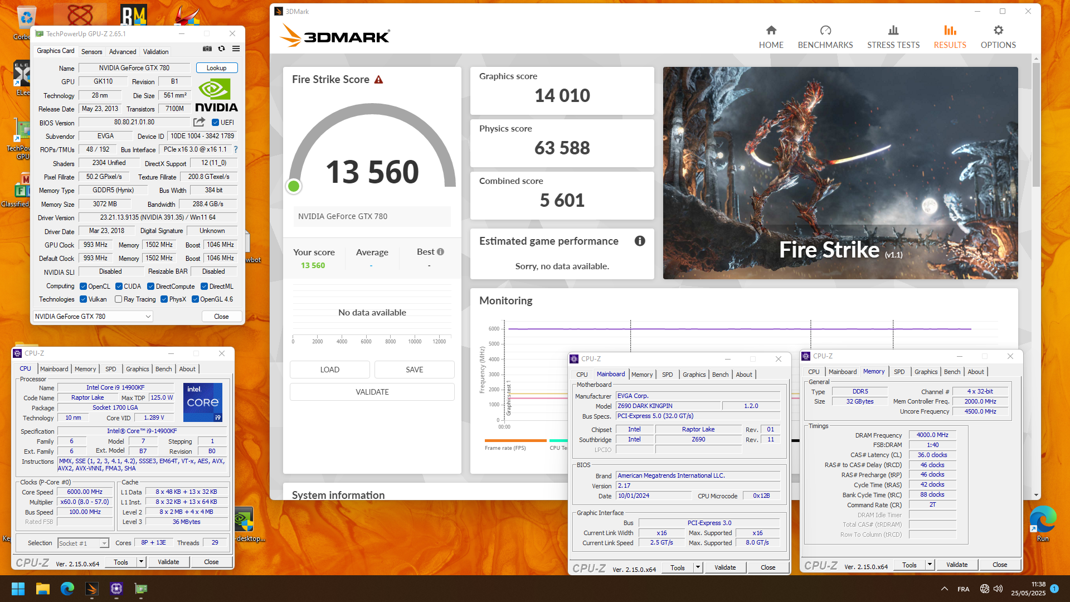Open the Edge desktop shortcut labeled Run
The image size is (1070, 602).
point(1043,524)
